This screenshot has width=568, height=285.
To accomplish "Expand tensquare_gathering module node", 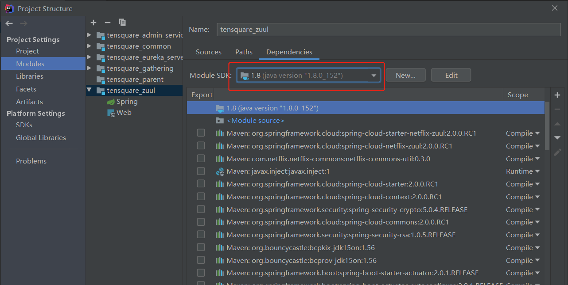I will click(x=89, y=68).
